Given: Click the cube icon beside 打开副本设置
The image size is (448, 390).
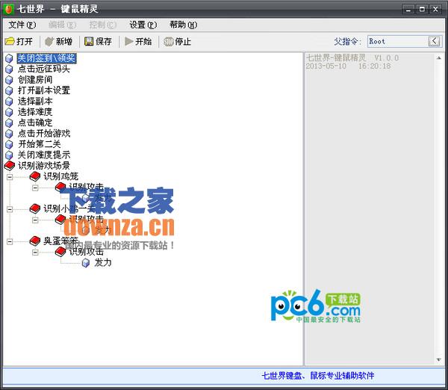Looking at the screenshot, I should (x=9, y=90).
